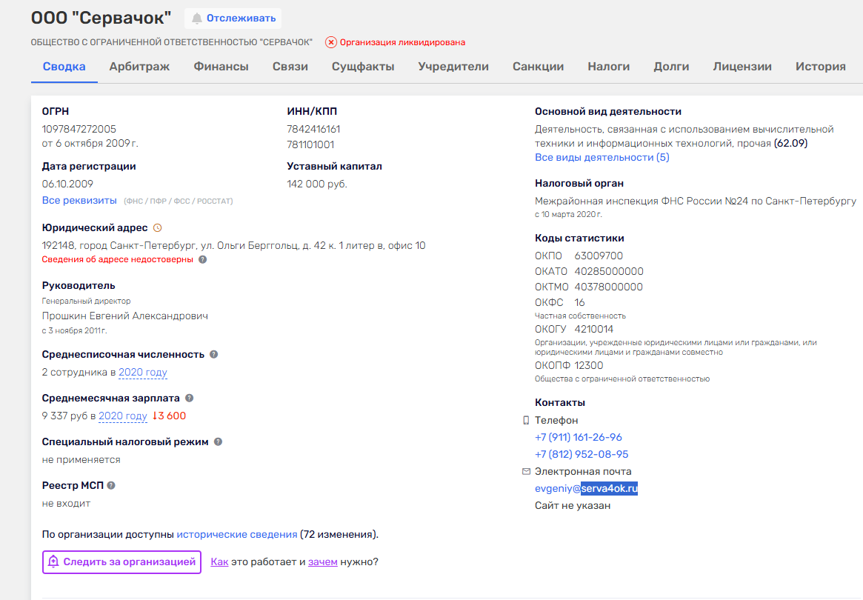Open the Учредители tab
The width and height of the screenshot is (863, 600).
(x=453, y=67)
